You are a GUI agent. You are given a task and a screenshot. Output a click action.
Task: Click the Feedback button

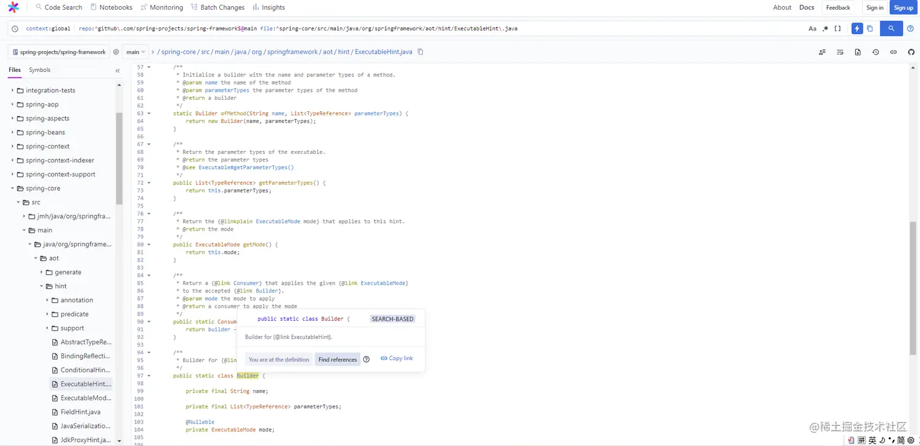(x=838, y=7)
